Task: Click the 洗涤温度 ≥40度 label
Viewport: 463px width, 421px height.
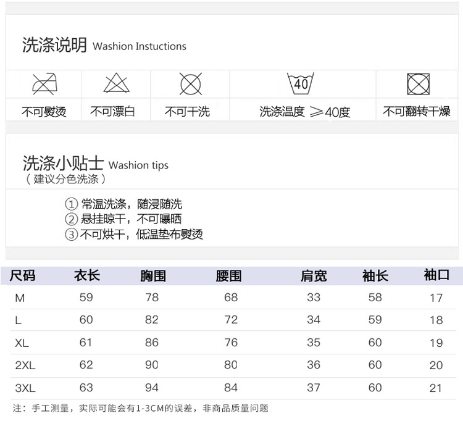Action: point(304,112)
